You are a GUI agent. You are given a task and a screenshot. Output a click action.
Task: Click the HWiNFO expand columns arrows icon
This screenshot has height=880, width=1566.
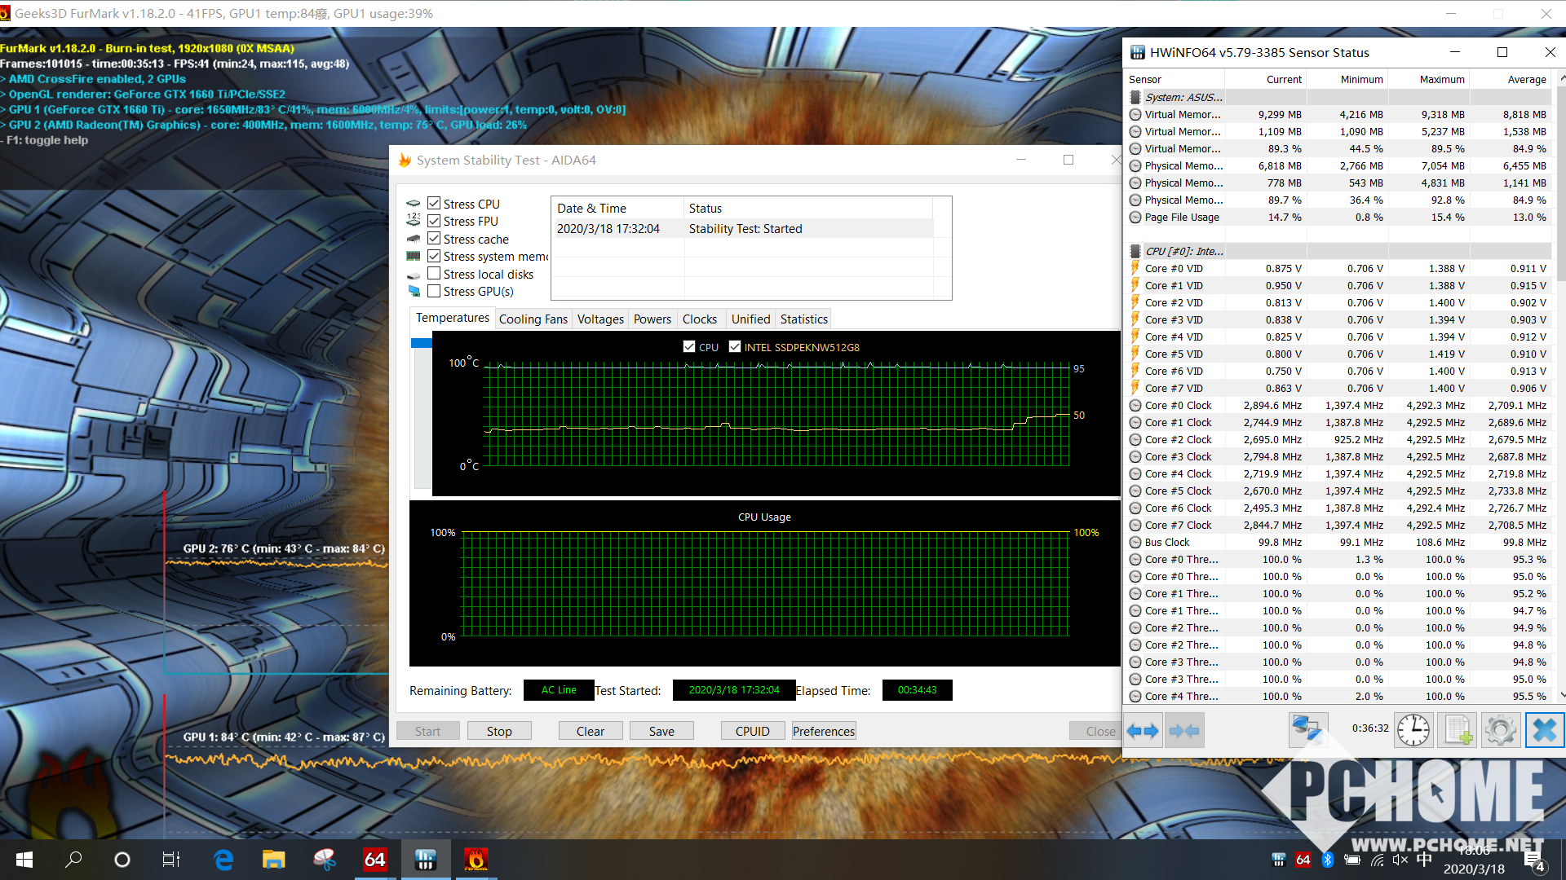pos(1143,730)
